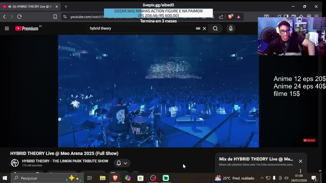Screen dimensions: 326x183
Task: Start voice search with microphone
Action: click(x=231, y=28)
